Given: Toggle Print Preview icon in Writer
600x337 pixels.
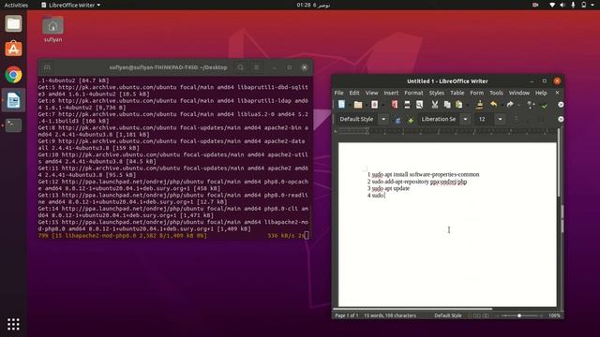Looking at the screenshot, I should click(x=419, y=104).
